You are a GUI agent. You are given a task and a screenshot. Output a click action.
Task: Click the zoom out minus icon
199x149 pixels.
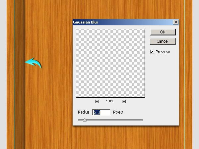click(97, 101)
